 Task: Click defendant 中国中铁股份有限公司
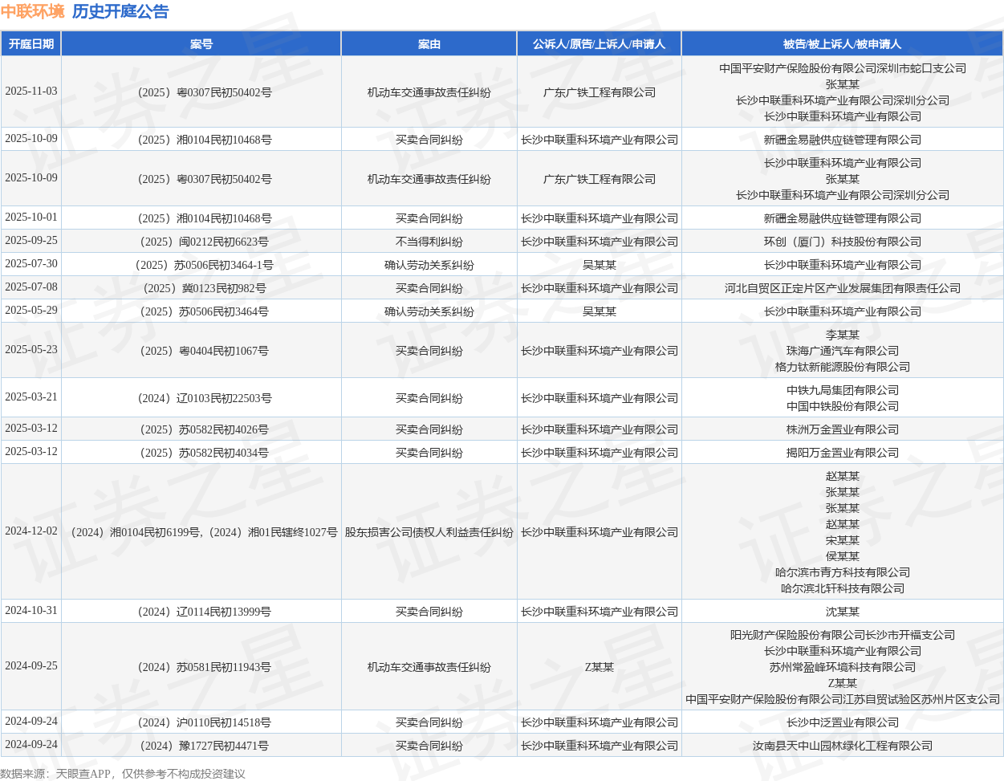point(843,406)
